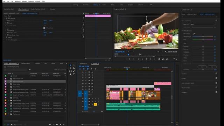Image resolution: width=224 pixels, height=126 pixels.
Task: Click the Auto button in Lumetri Color
Action: (212, 67)
